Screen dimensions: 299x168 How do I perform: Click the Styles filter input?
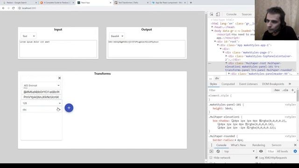239,90
